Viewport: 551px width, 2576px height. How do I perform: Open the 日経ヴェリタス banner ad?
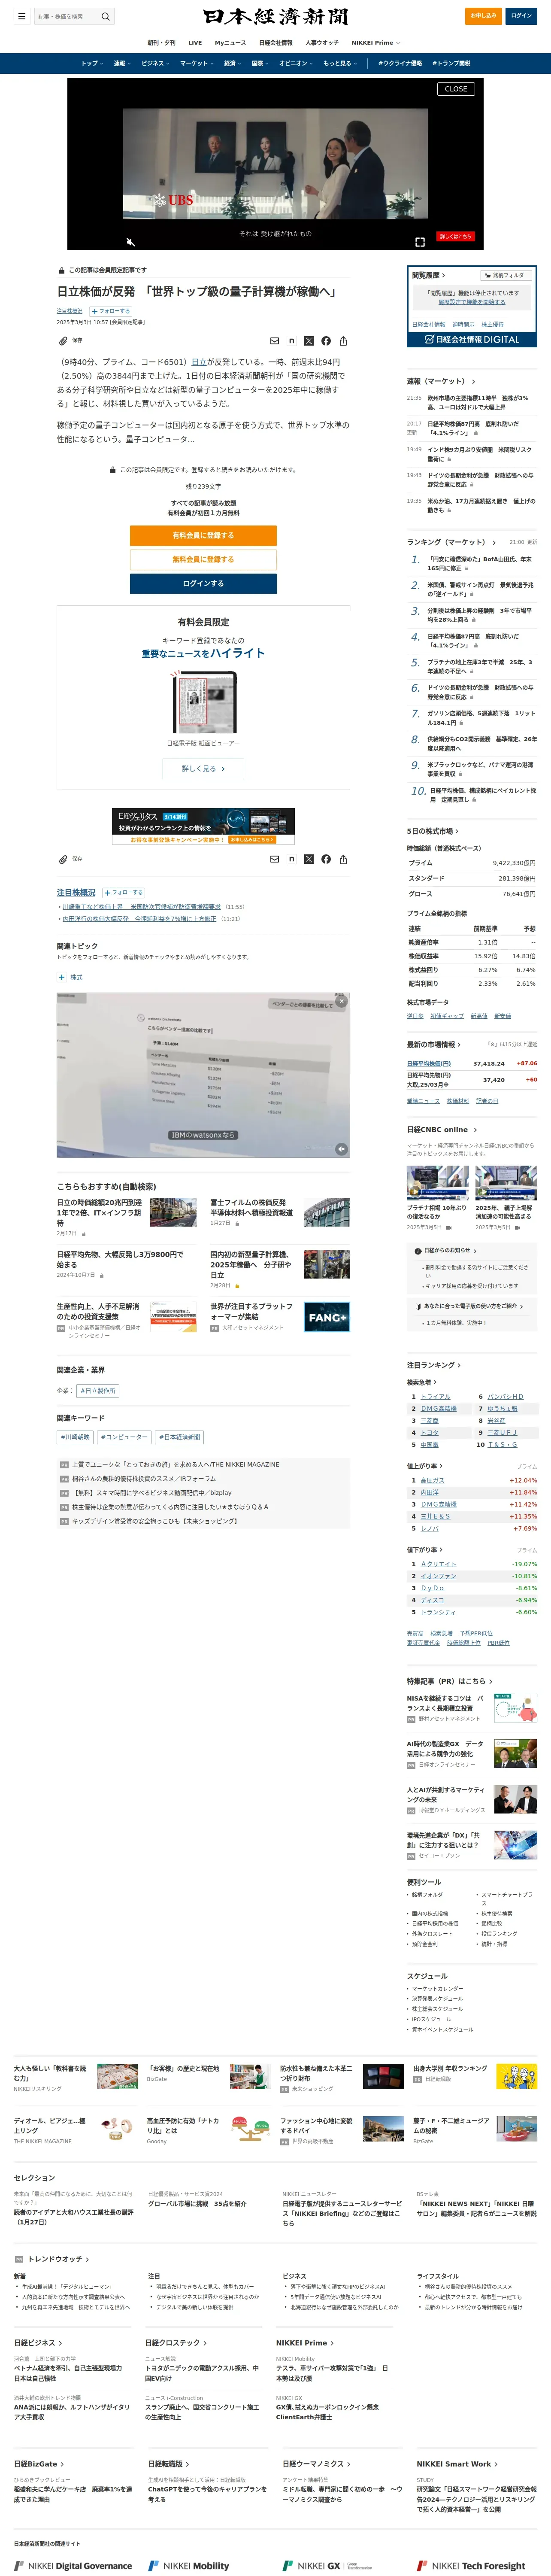point(203,826)
